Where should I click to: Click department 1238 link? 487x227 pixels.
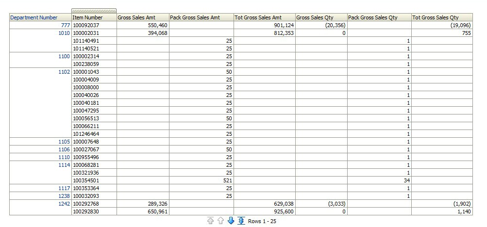(x=64, y=196)
